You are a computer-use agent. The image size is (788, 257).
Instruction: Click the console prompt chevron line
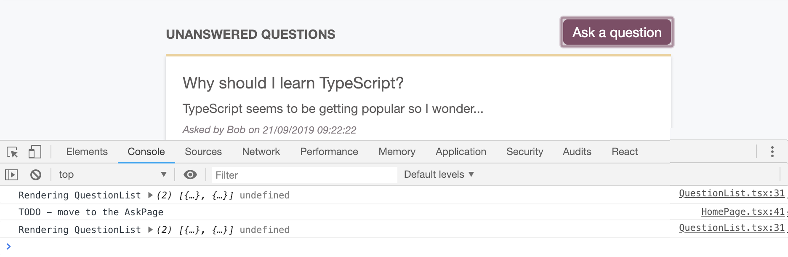pyautogui.click(x=168, y=246)
